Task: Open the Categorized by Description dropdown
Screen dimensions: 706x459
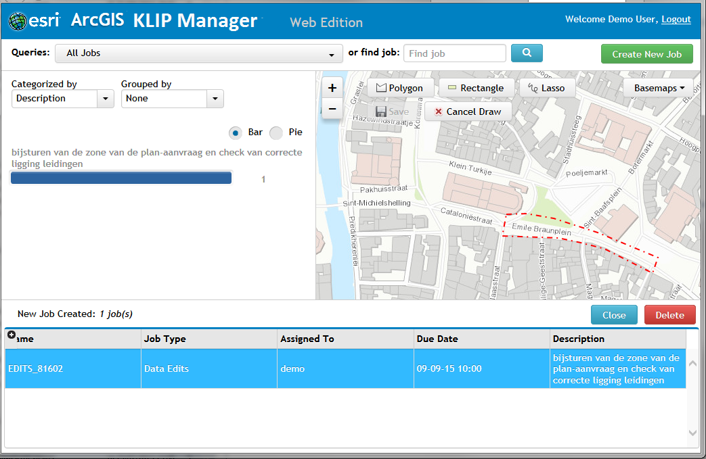Action: click(62, 99)
